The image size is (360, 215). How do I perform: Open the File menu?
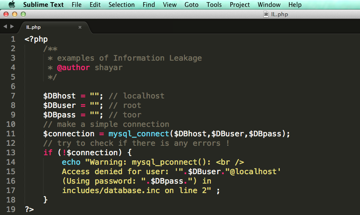pyautogui.click(x=76, y=5)
